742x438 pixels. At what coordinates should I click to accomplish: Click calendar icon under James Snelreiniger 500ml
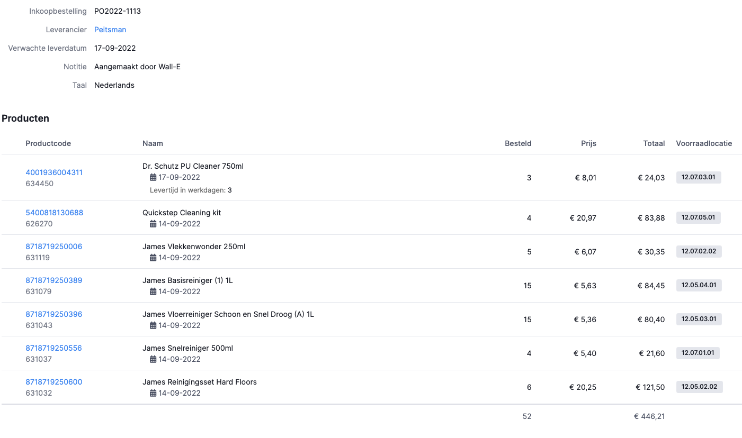[153, 360]
